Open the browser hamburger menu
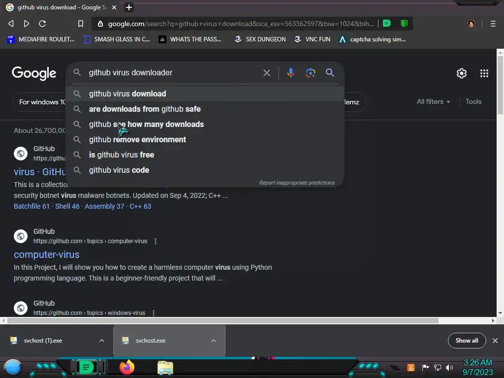The height and width of the screenshot is (378, 504). (493, 24)
